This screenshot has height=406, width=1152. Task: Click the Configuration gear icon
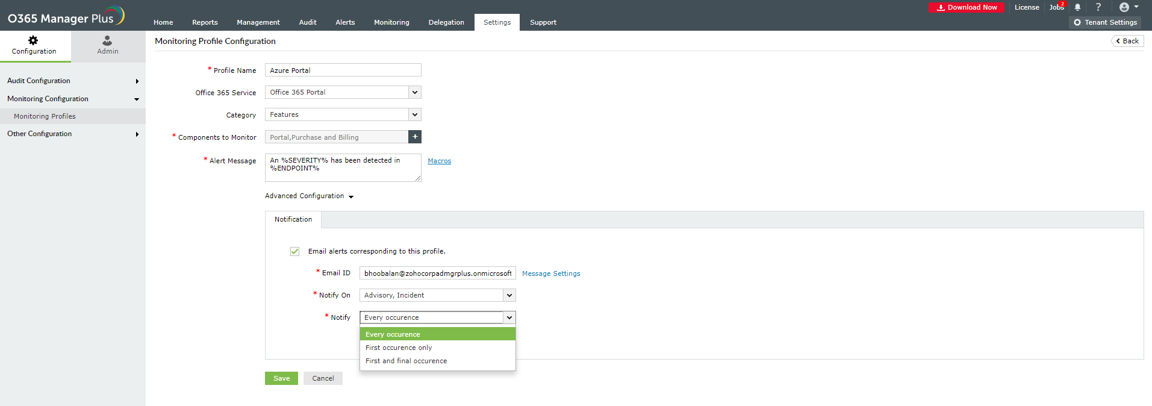click(x=33, y=40)
